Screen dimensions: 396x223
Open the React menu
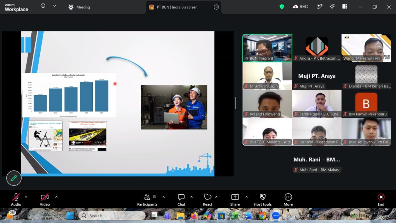coord(208,199)
